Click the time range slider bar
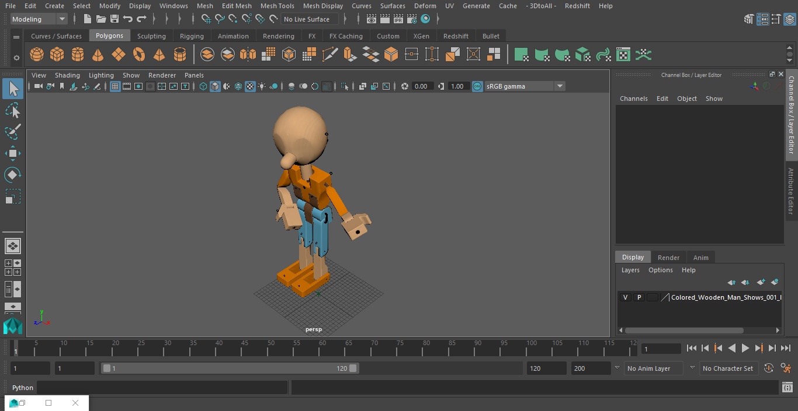 pyautogui.click(x=230, y=368)
